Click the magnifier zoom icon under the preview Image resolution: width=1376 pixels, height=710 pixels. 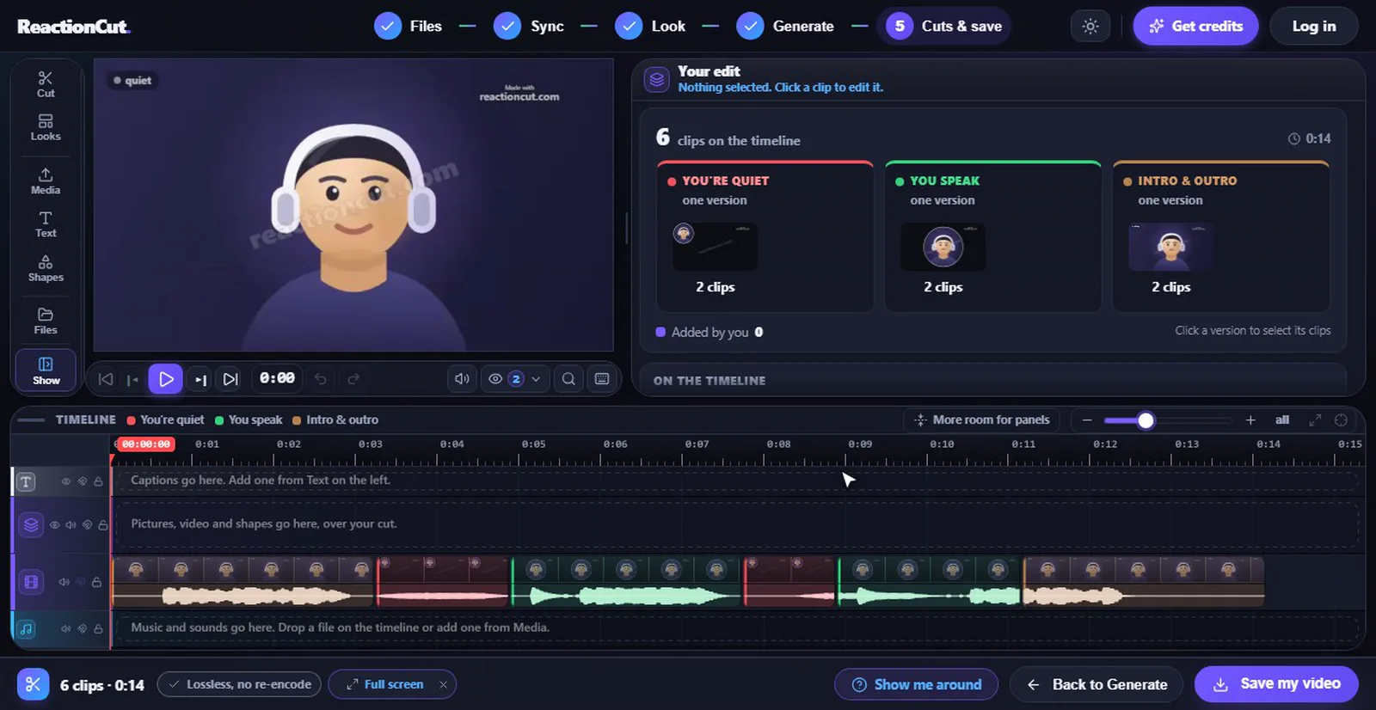568,379
